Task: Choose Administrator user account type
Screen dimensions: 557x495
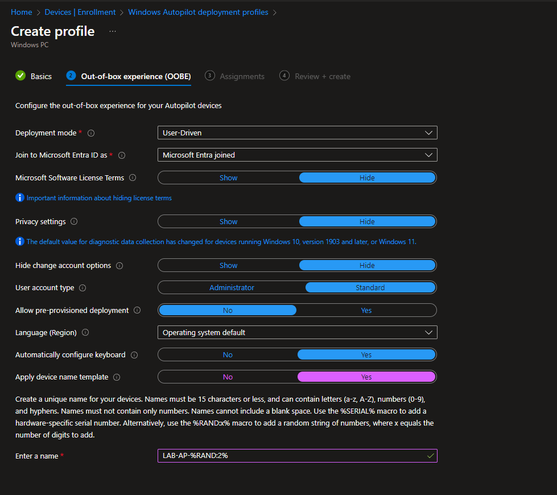Action: coord(232,287)
